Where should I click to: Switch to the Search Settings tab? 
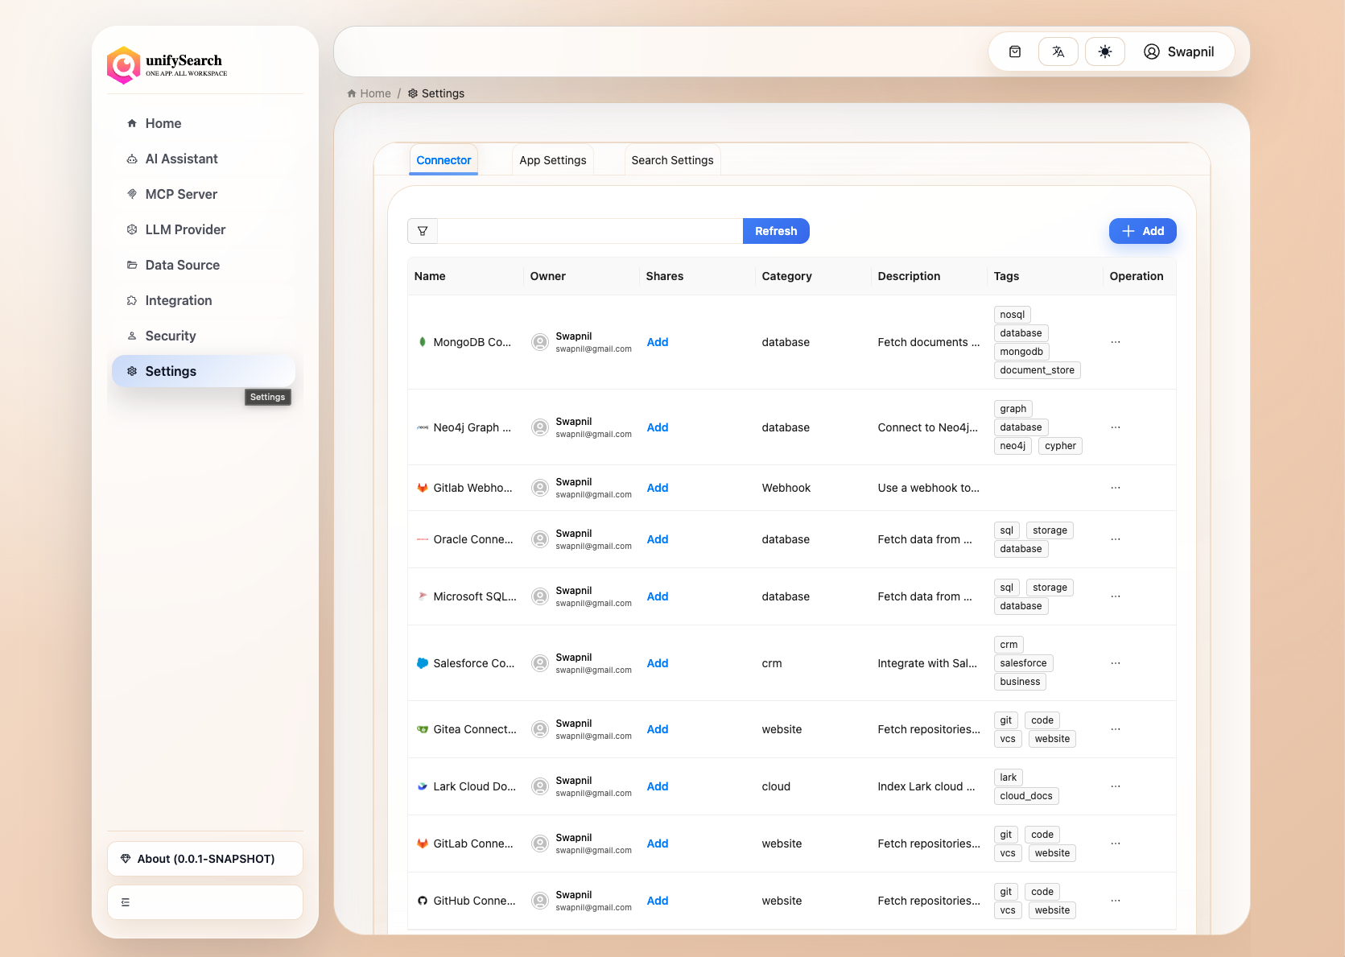click(672, 160)
